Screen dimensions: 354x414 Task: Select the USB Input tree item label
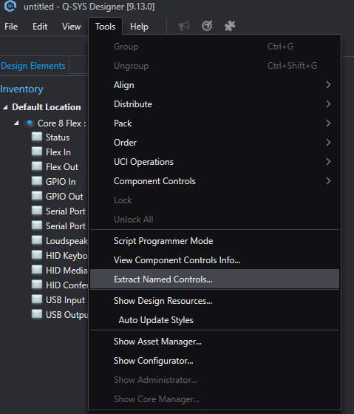(x=66, y=300)
